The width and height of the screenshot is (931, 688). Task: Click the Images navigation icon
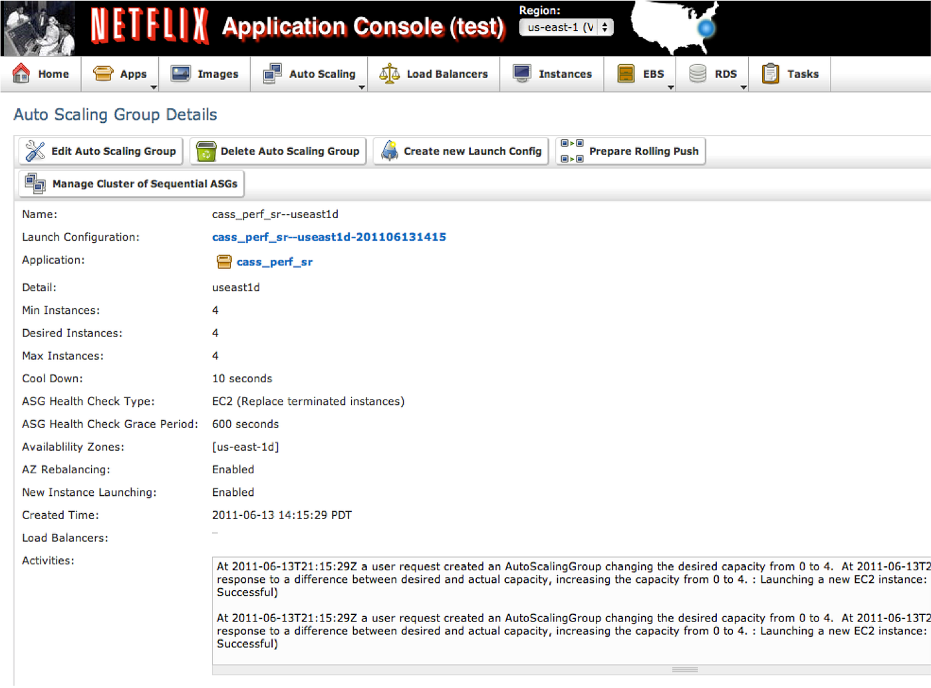click(x=180, y=72)
